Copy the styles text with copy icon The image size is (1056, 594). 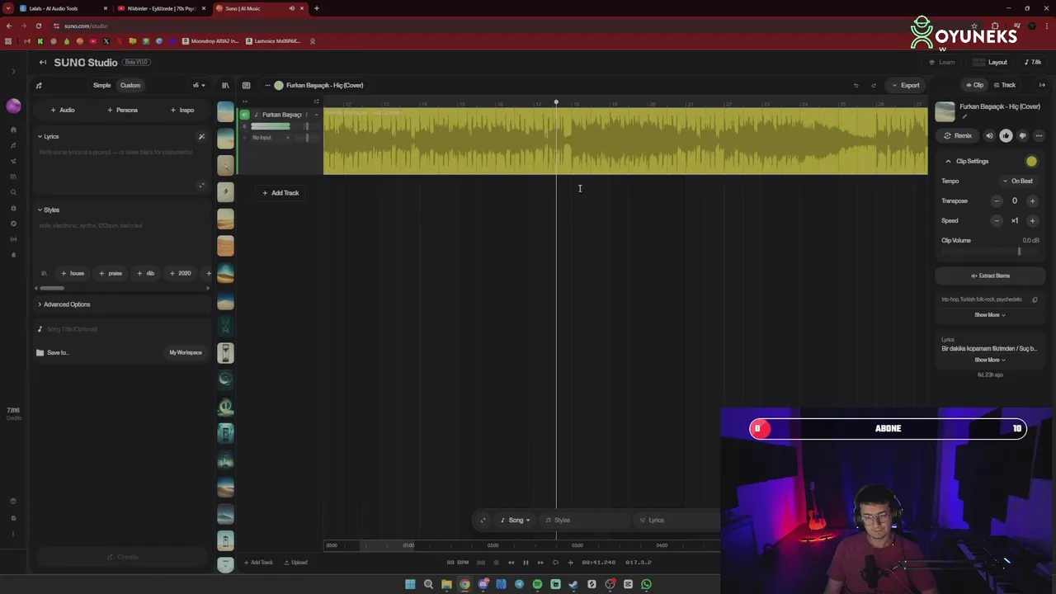[1035, 299]
